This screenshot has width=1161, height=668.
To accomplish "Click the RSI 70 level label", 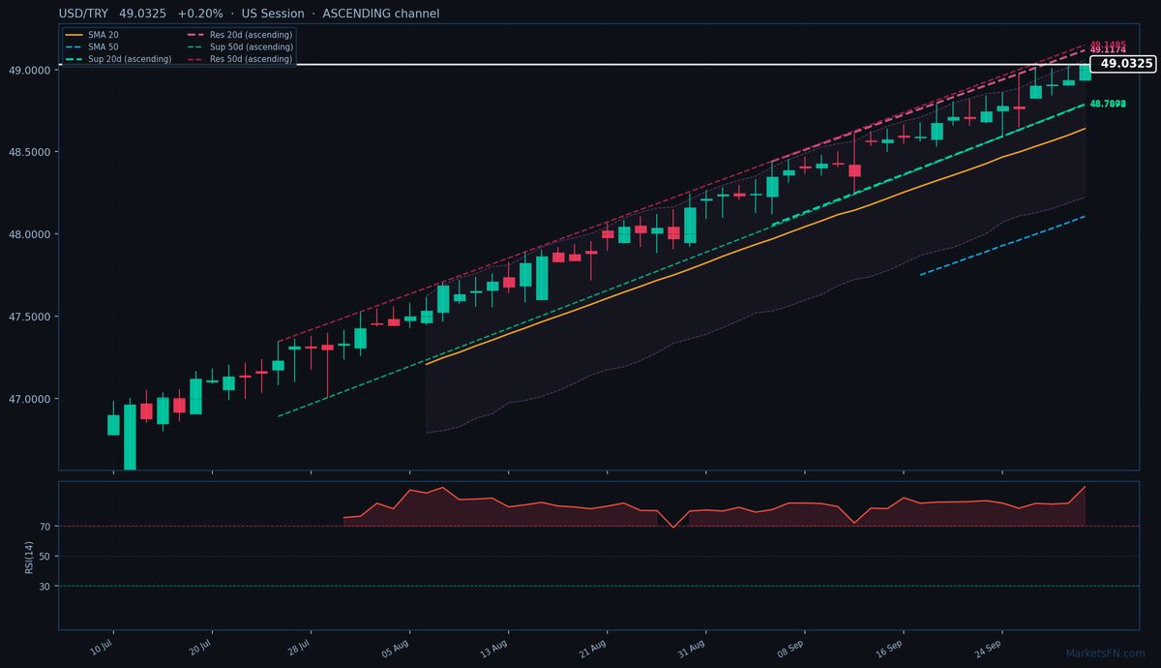I will pyautogui.click(x=44, y=527).
